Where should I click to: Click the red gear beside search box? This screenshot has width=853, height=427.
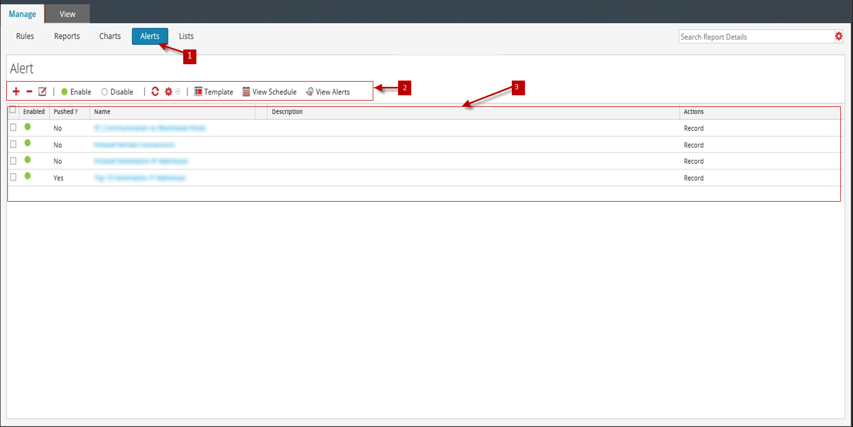tap(839, 36)
